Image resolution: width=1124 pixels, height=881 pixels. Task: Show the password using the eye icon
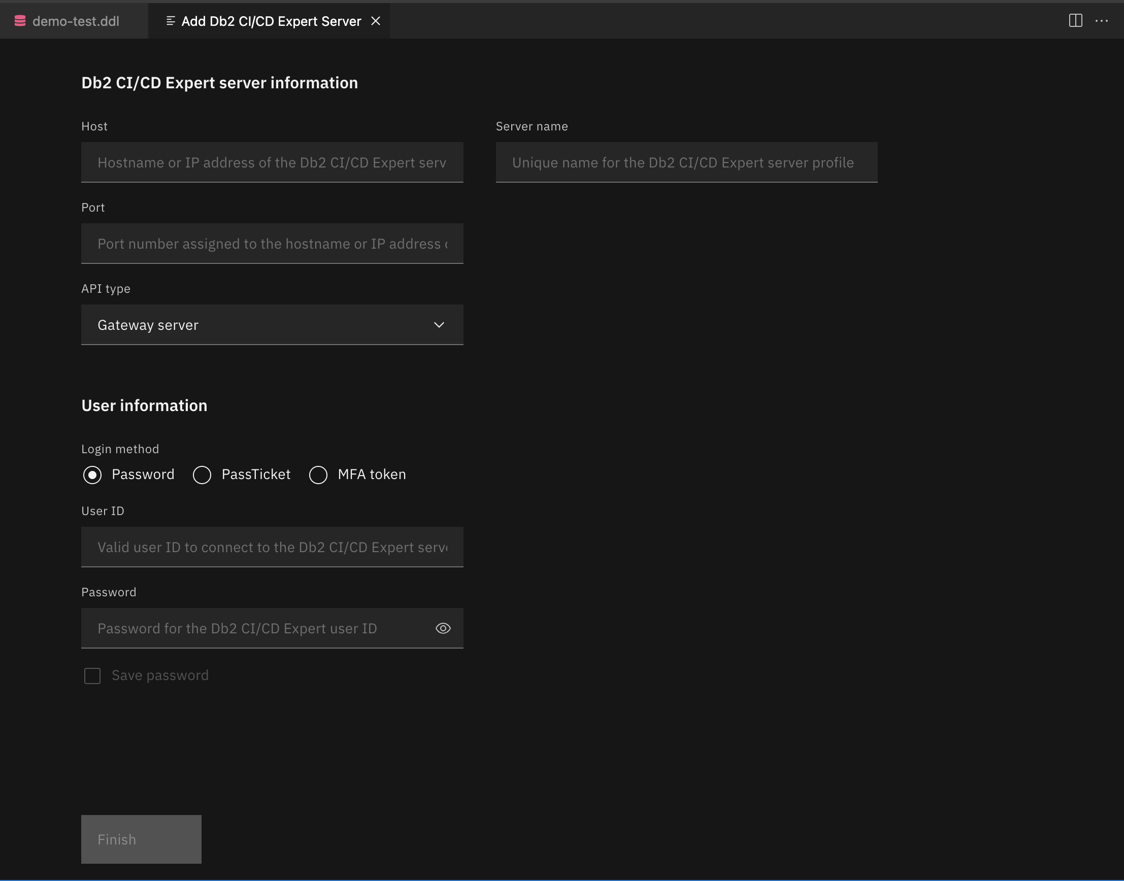click(x=443, y=628)
